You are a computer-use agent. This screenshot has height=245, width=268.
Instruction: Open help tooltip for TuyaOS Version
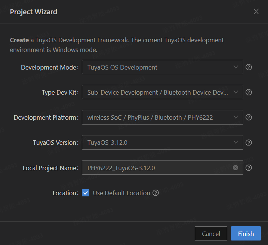pyautogui.click(x=249, y=143)
